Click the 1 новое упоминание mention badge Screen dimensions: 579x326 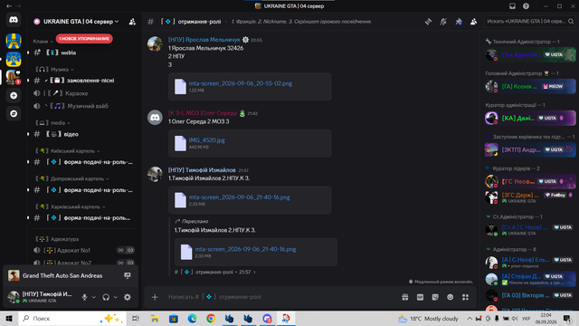(84, 38)
